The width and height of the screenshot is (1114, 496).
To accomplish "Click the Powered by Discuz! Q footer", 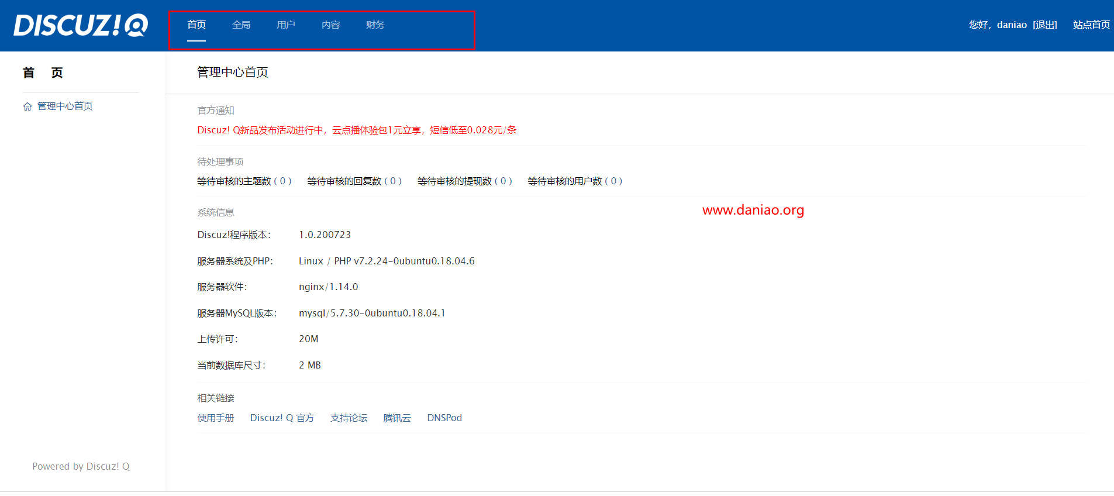I will coord(81,466).
